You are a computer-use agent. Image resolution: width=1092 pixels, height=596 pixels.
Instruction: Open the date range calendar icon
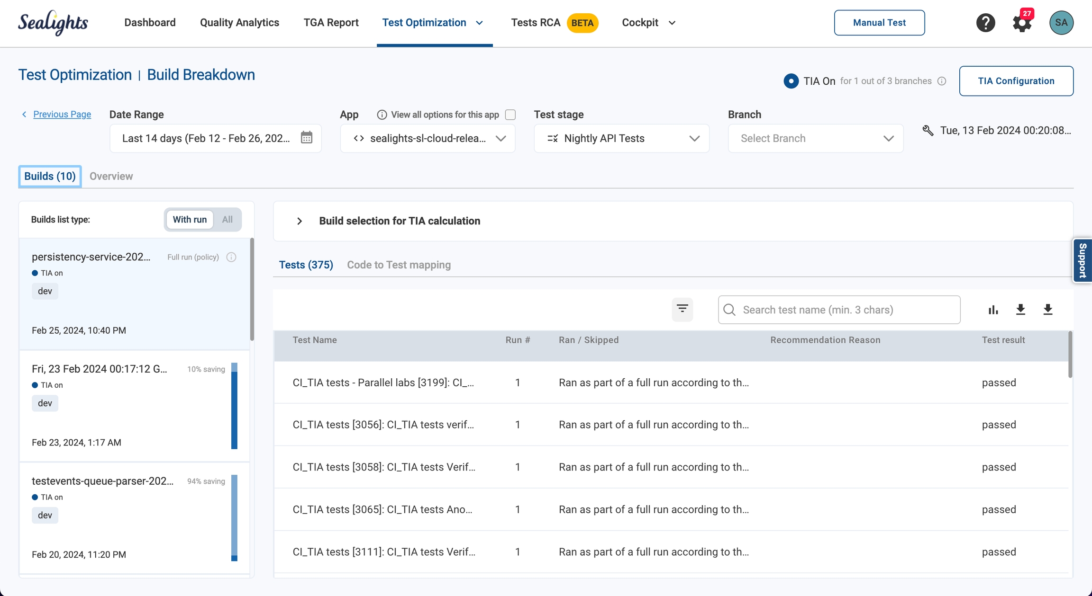[x=307, y=138]
